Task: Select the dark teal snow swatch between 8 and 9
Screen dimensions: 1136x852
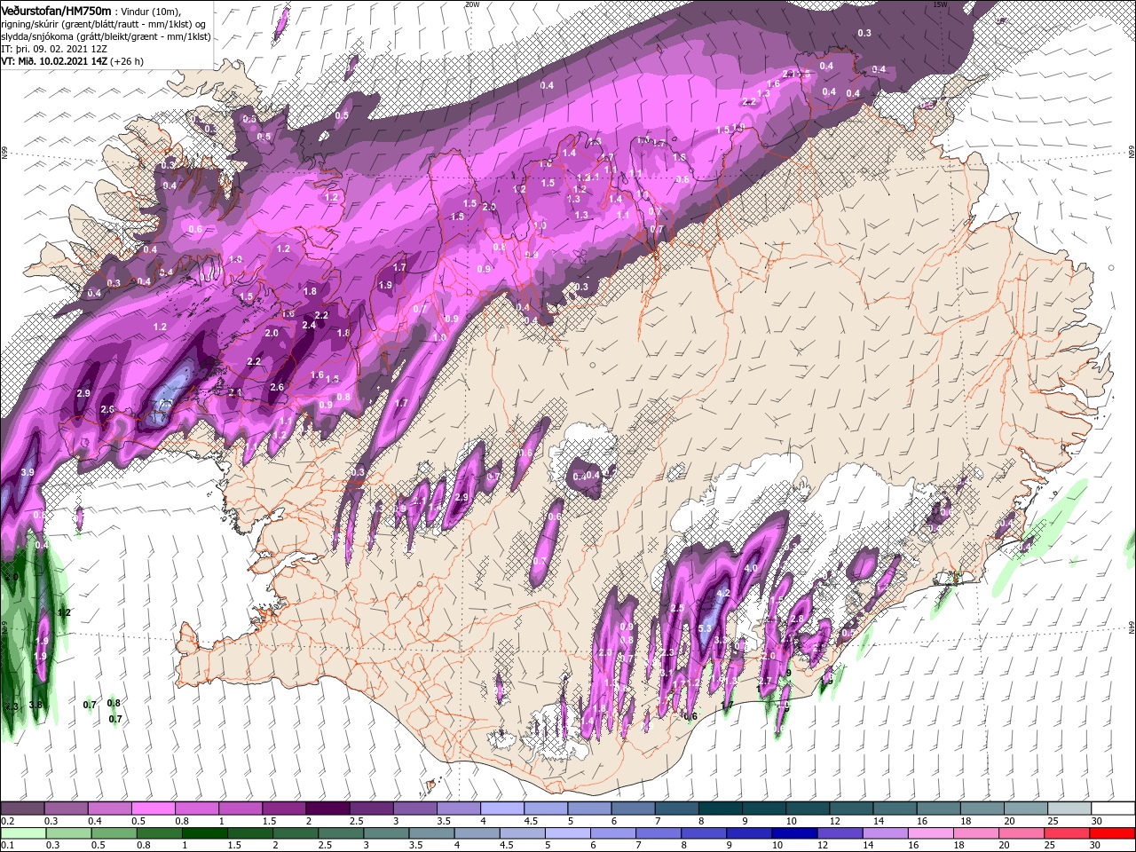Action: pyautogui.click(x=721, y=809)
